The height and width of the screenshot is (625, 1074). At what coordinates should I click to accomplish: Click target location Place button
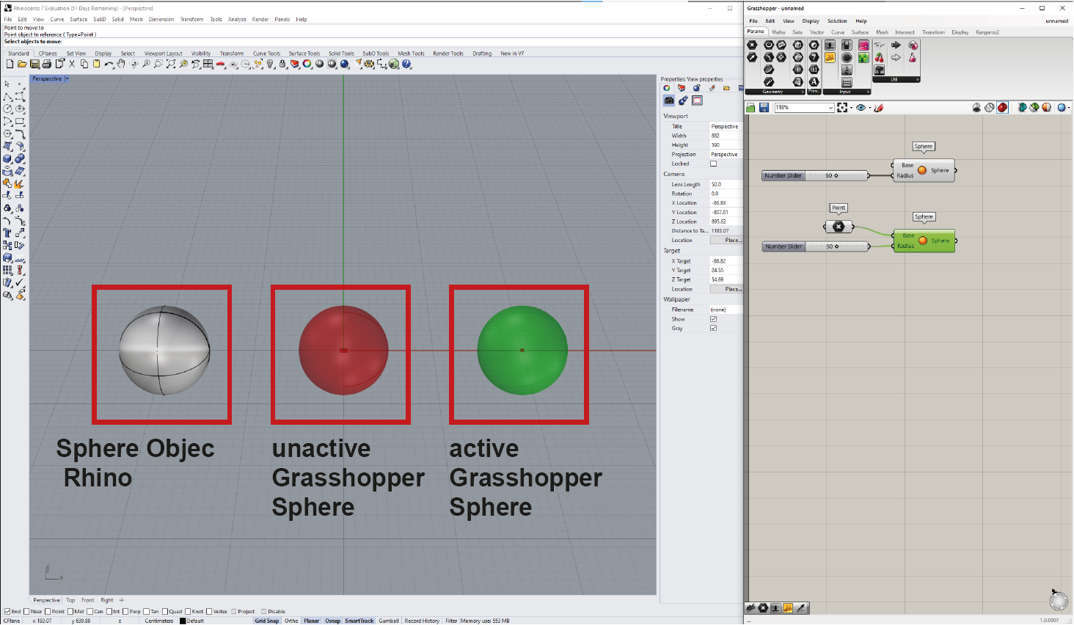coord(726,289)
